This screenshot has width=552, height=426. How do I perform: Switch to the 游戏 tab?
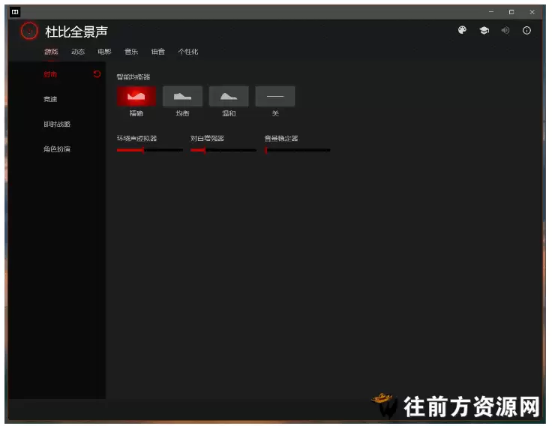[x=51, y=52]
